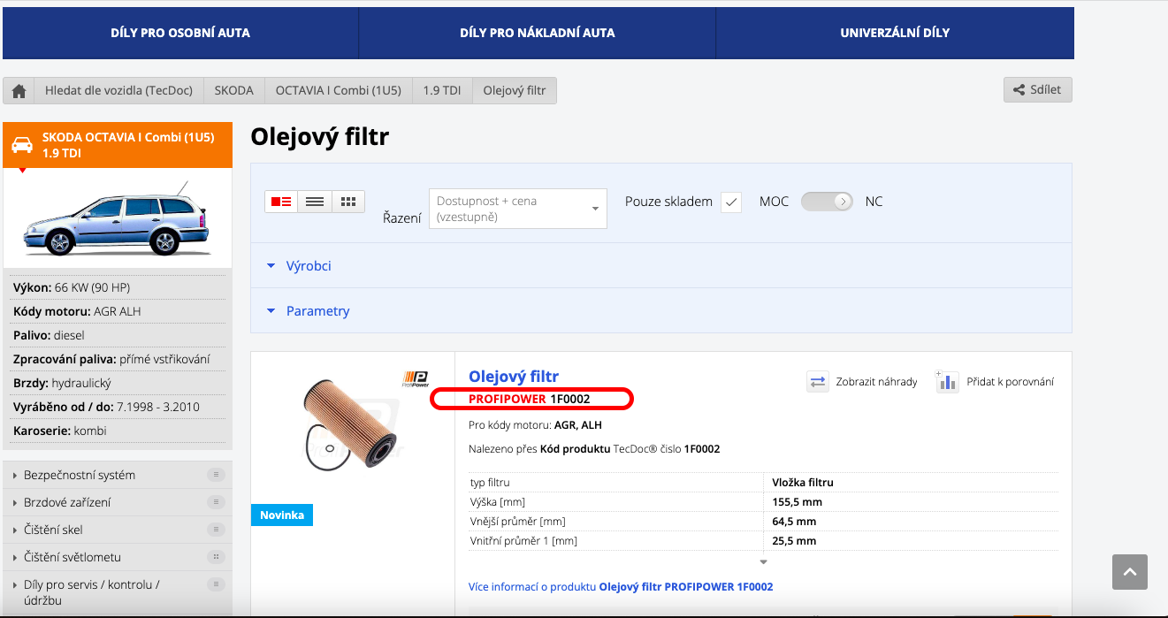Click the Přidat k porovnání chart icon
The width and height of the screenshot is (1168, 618).
coord(947,382)
